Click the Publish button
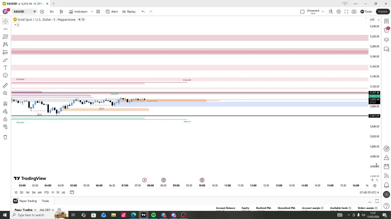The image size is (391, 219). tap(383, 12)
